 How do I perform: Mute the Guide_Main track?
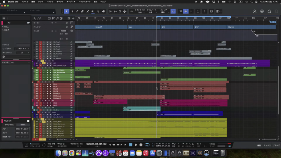click(40, 121)
